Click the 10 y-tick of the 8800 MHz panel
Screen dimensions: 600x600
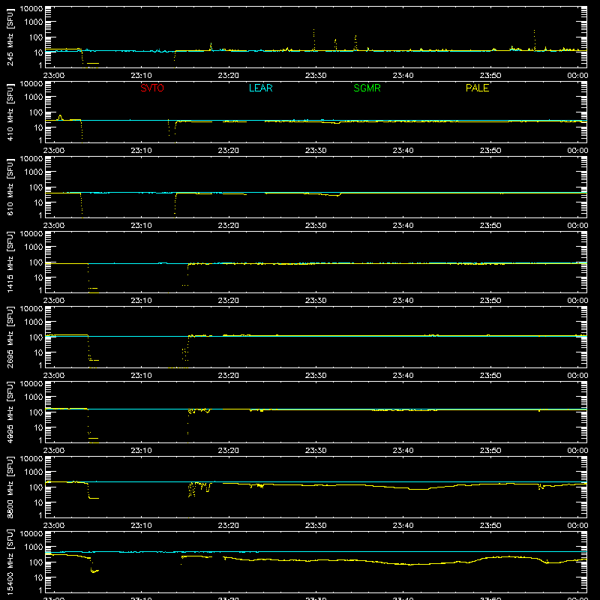(x=38, y=502)
